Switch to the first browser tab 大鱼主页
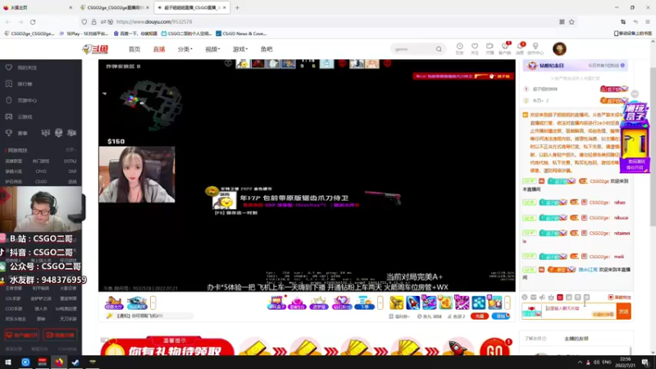The image size is (656, 369). tap(38, 7)
